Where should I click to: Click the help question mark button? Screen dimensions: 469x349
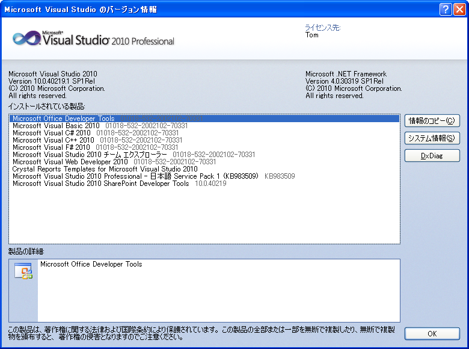[446, 8]
